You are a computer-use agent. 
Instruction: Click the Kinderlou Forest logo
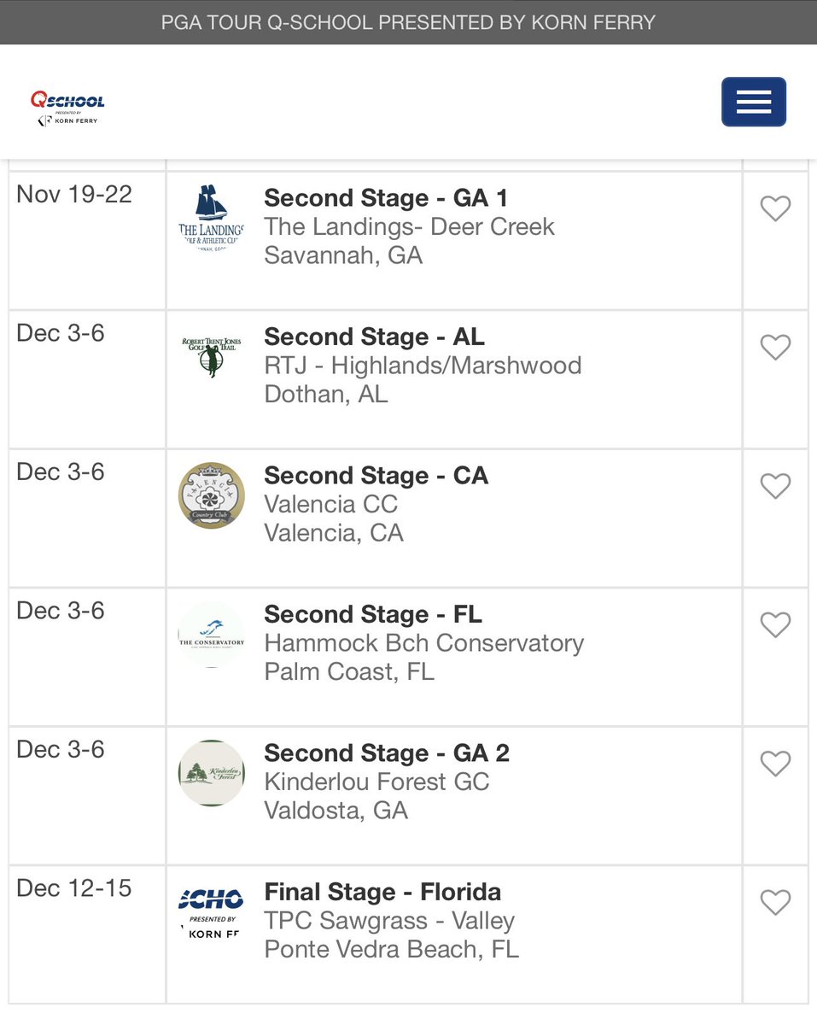[212, 773]
